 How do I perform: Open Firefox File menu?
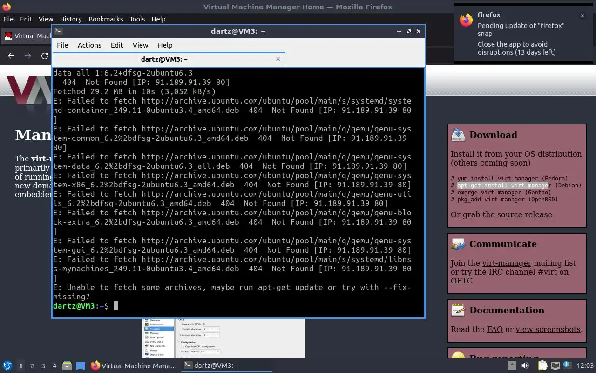[8, 19]
